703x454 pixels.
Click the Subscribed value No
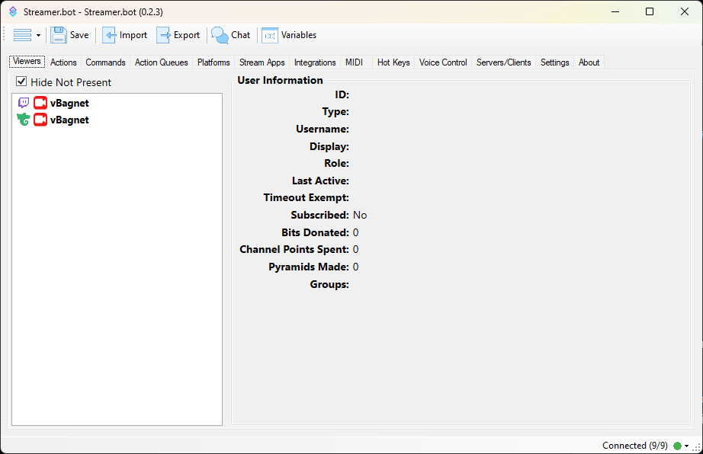(x=360, y=216)
